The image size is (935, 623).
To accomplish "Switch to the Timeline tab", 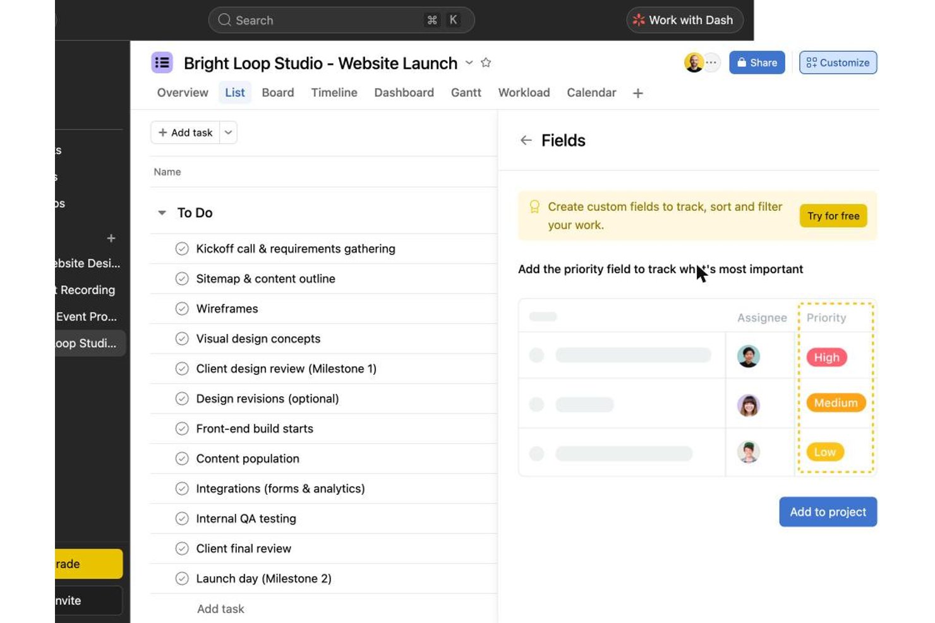I will (x=334, y=93).
